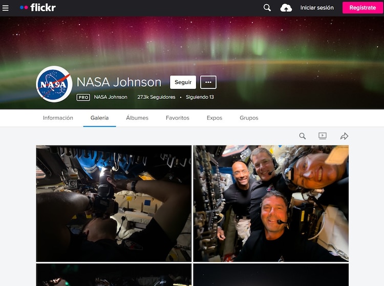This screenshot has height=286, width=384.
Task: Open the Álbumes tab
Action: coord(137,118)
